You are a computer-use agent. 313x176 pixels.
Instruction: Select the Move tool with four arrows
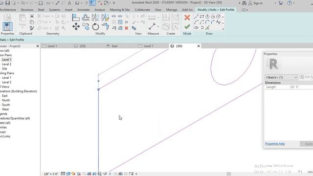coord(76,26)
